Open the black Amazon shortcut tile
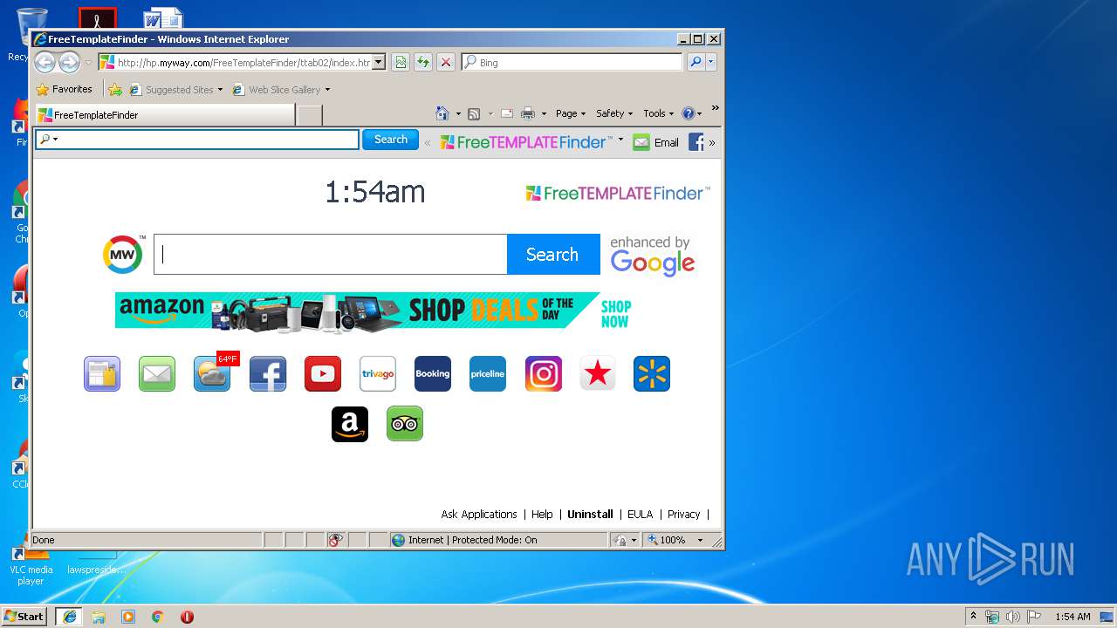The height and width of the screenshot is (628, 1117). [x=350, y=424]
